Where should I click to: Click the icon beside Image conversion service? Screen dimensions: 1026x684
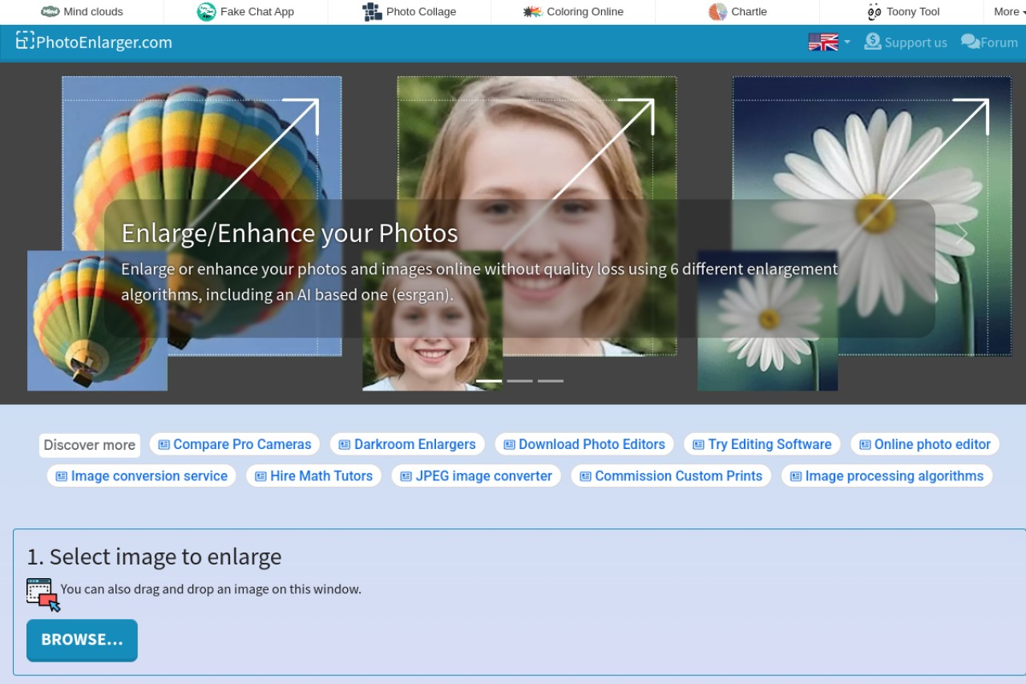[61, 476]
